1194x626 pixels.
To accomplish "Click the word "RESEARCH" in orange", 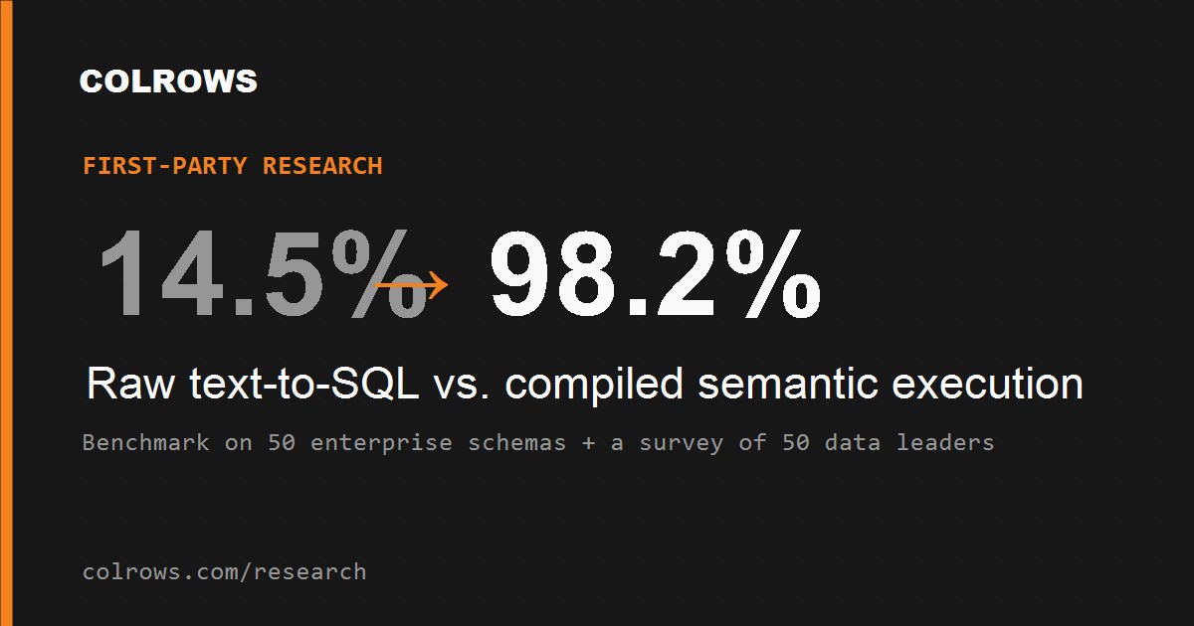I will pos(322,166).
